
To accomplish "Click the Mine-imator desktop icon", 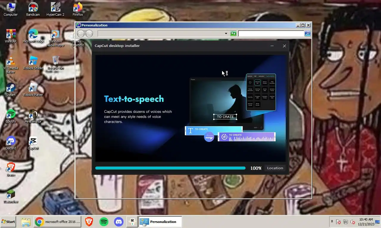I will click(x=33, y=116).
